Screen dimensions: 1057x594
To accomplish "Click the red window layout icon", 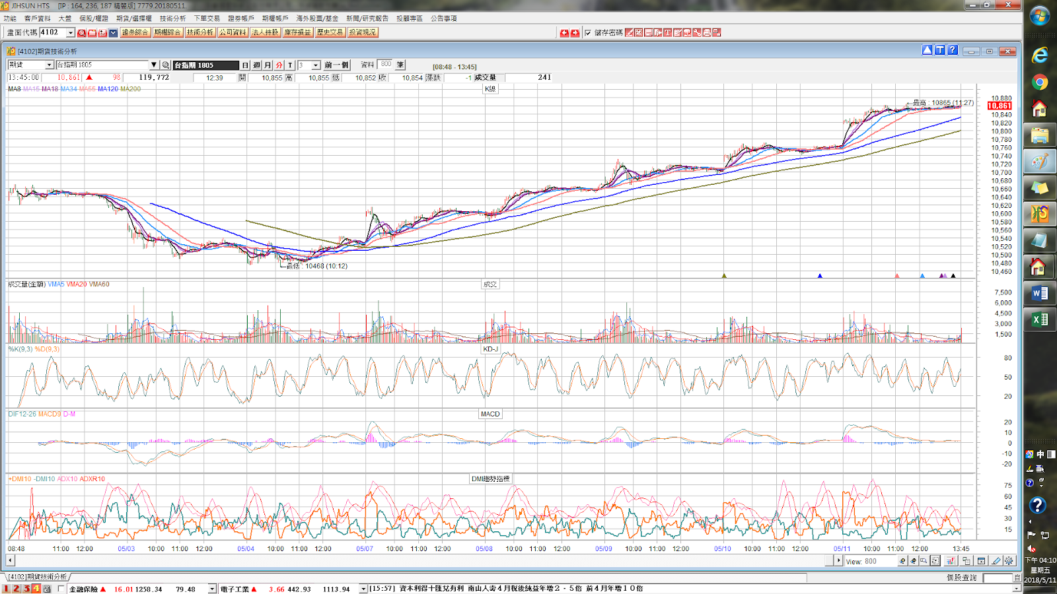I will tap(717, 32).
